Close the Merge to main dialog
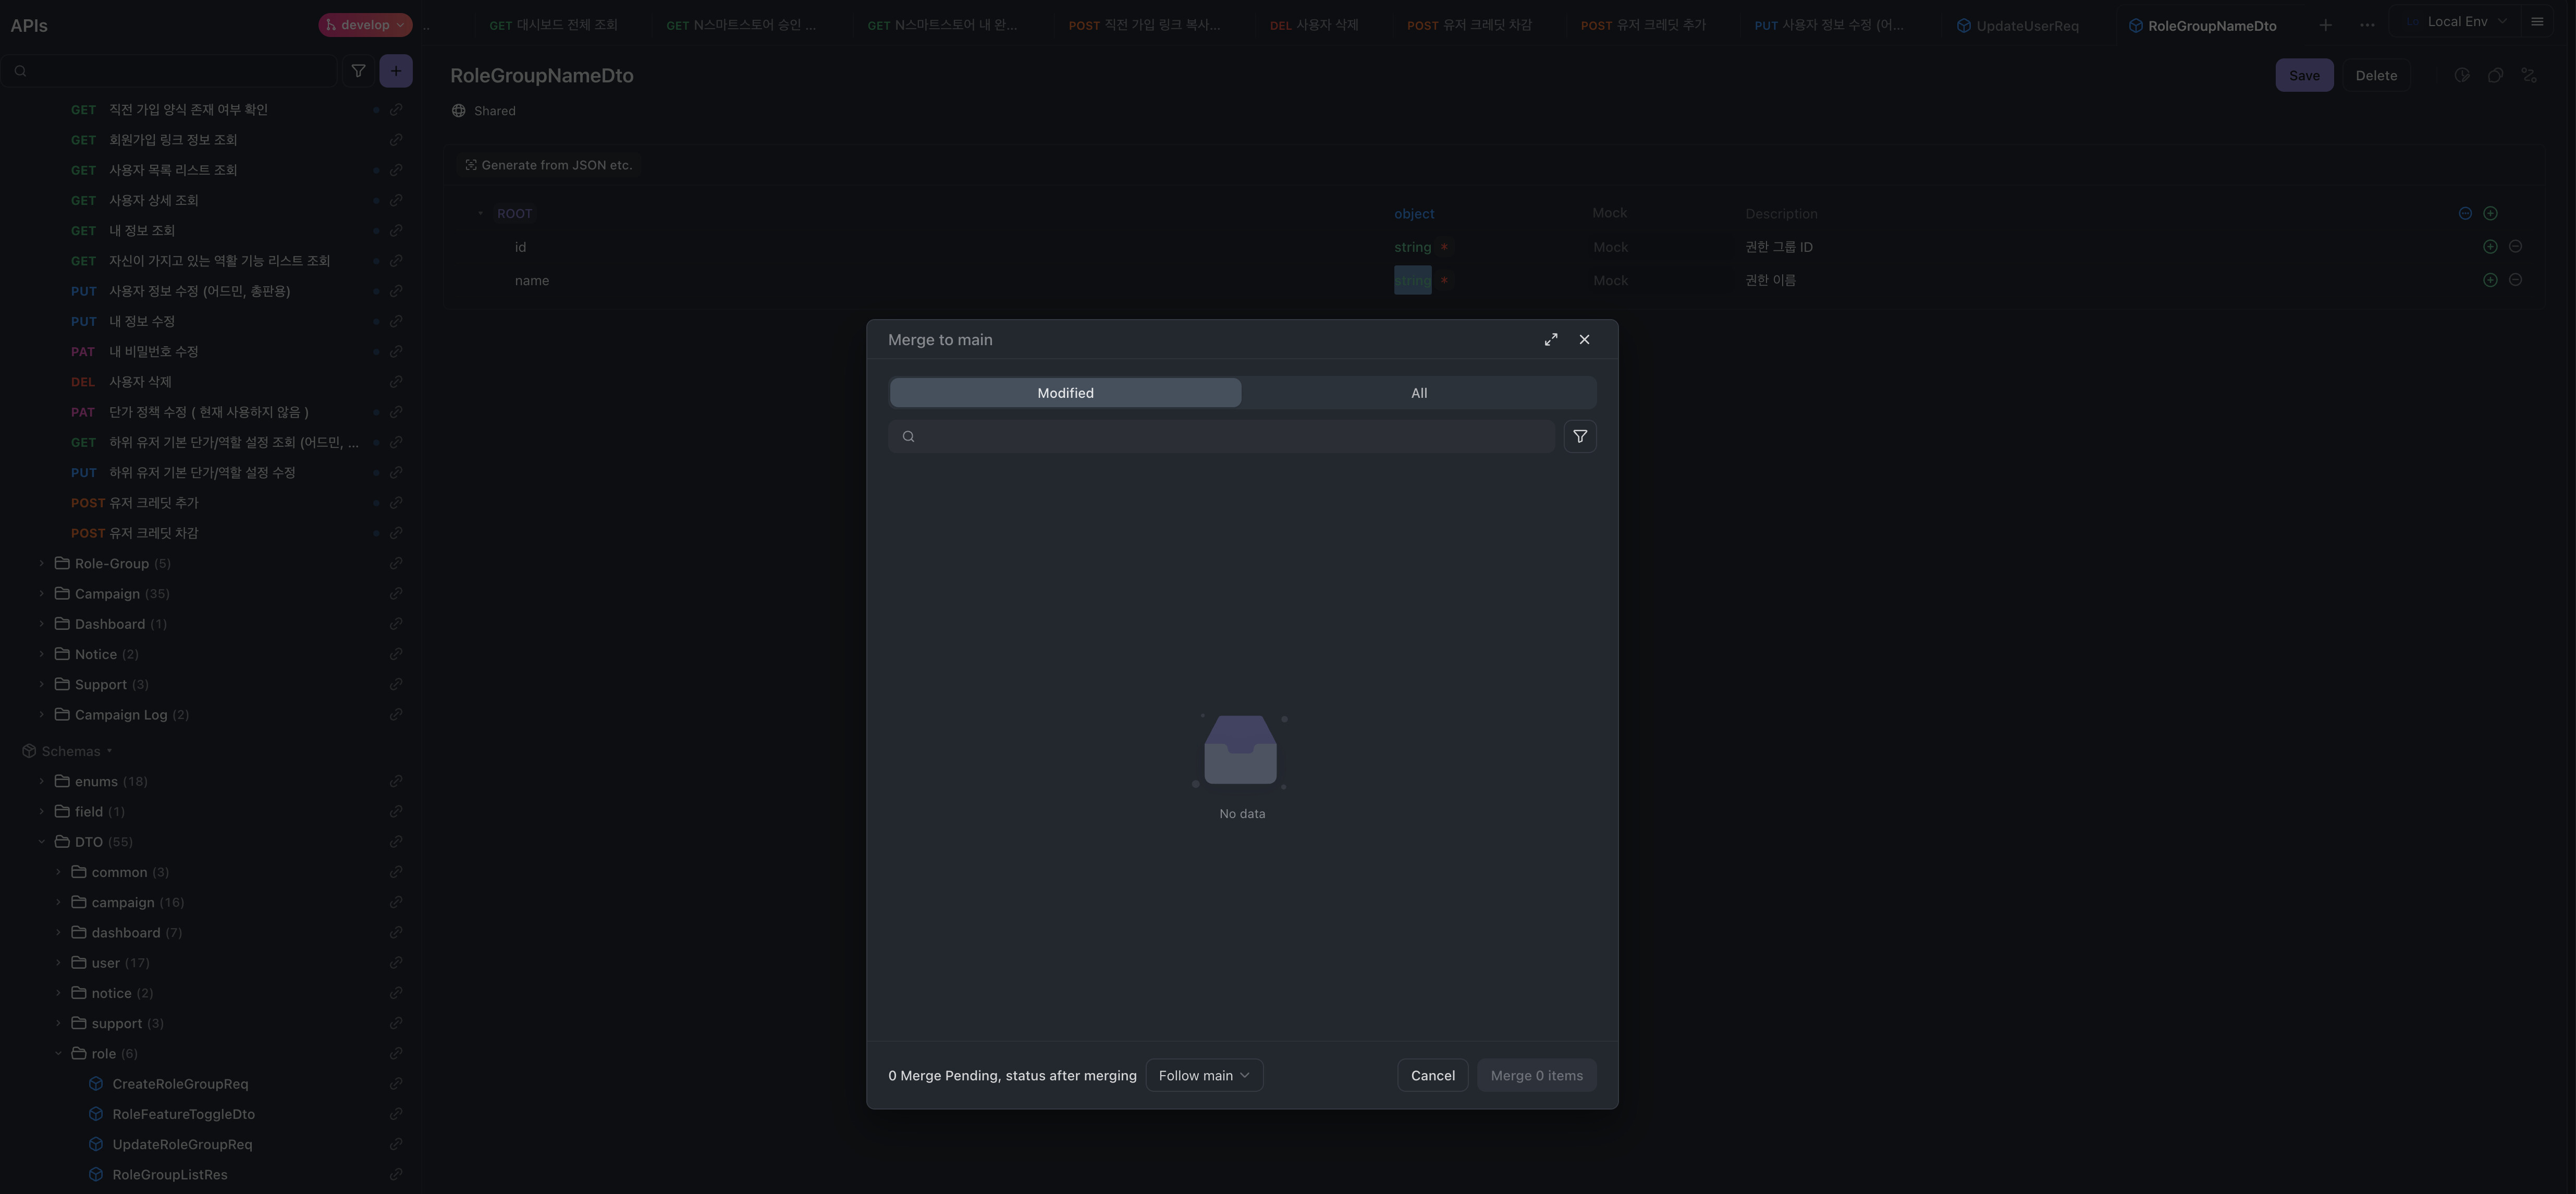 [x=1584, y=340]
